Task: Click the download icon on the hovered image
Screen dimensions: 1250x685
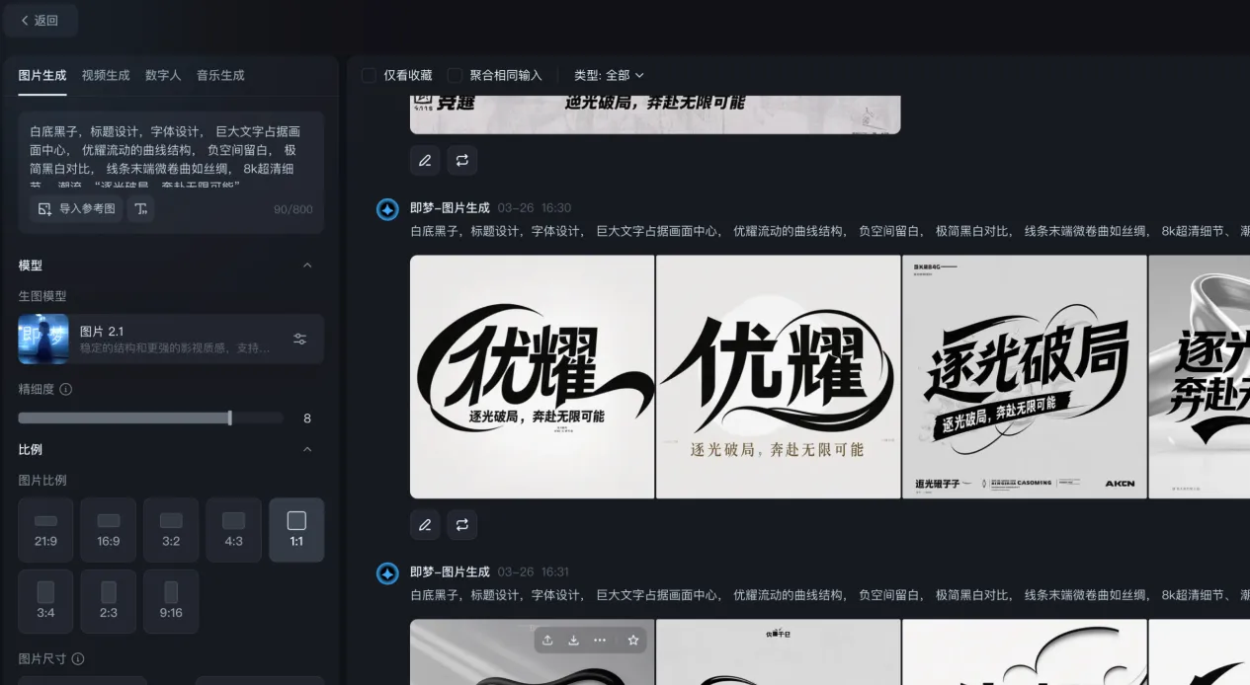Action: click(573, 640)
